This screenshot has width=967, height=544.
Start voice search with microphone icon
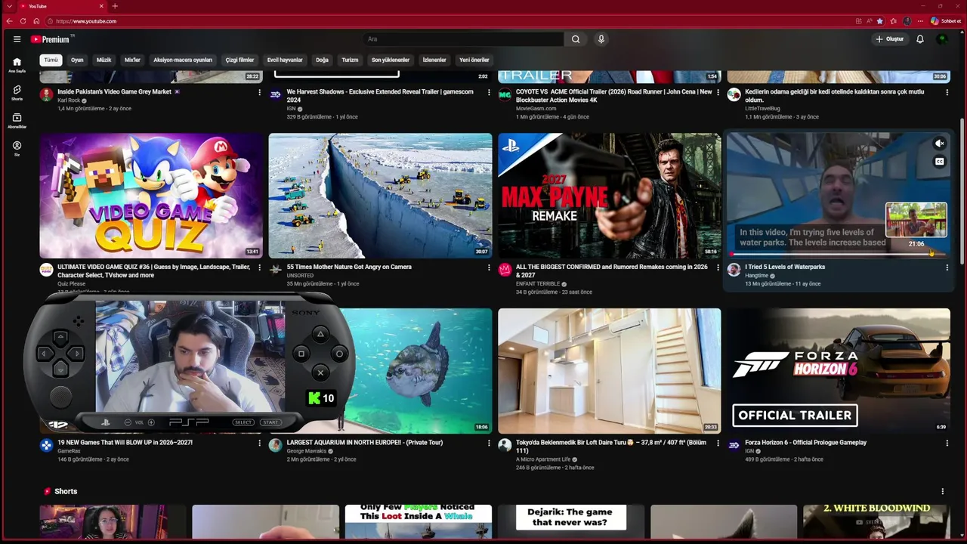tap(601, 39)
